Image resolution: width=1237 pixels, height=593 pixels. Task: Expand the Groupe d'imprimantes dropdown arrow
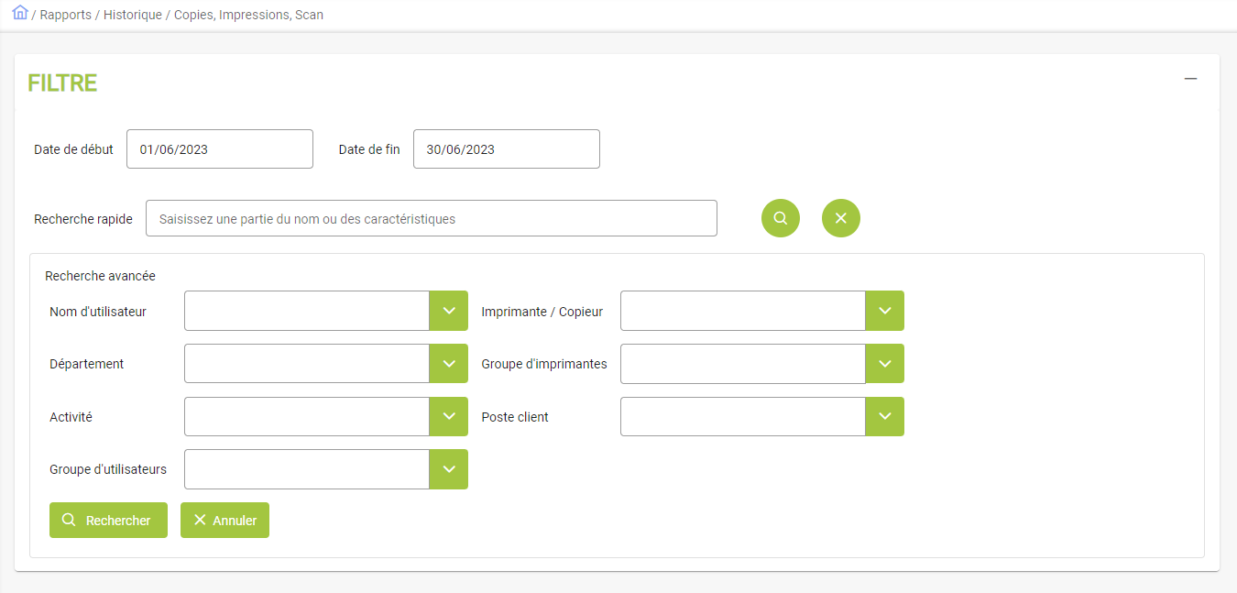click(x=885, y=364)
